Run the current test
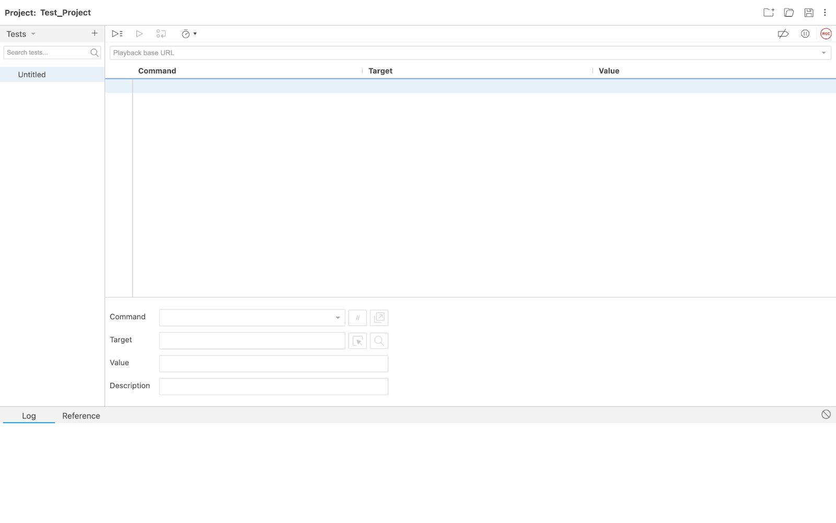The image size is (836, 523). point(139,33)
